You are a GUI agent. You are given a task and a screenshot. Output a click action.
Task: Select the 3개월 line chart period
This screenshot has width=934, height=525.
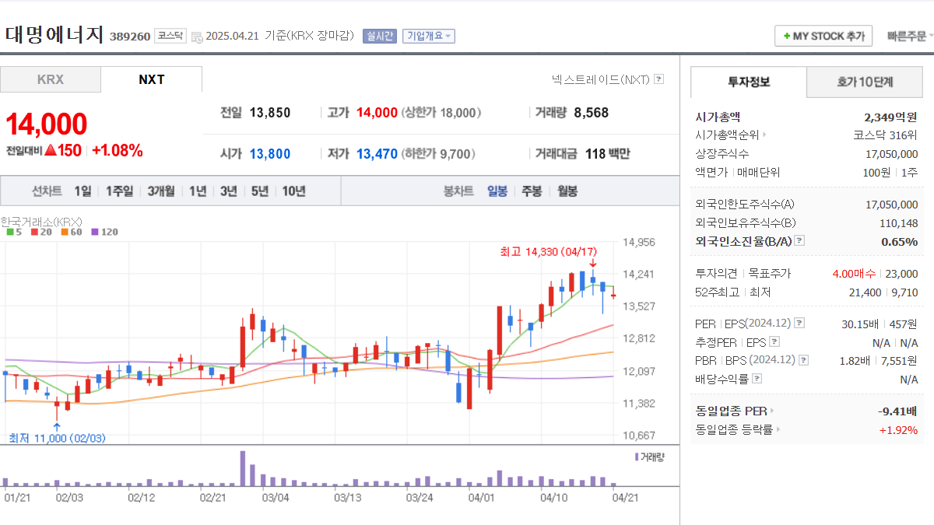click(x=161, y=191)
